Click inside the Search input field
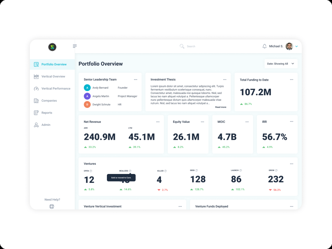Image resolution: width=332 pixels, height=249 pixels. [191, 46]
